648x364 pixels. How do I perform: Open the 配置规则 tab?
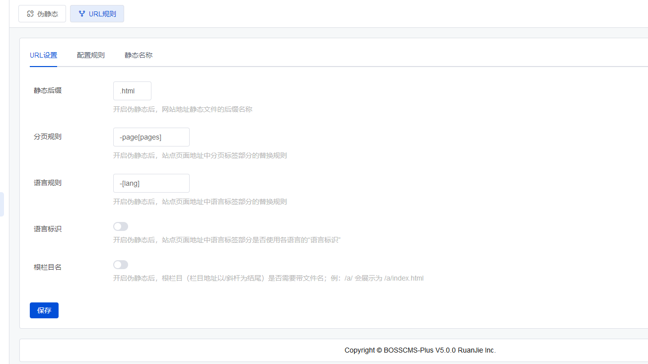(90, 55)
